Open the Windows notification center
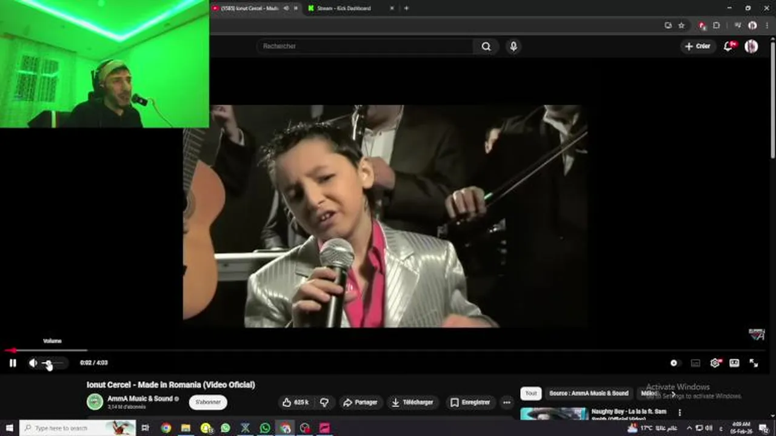The height and width of the screenshot is (436, 776). tap(764, 428)
